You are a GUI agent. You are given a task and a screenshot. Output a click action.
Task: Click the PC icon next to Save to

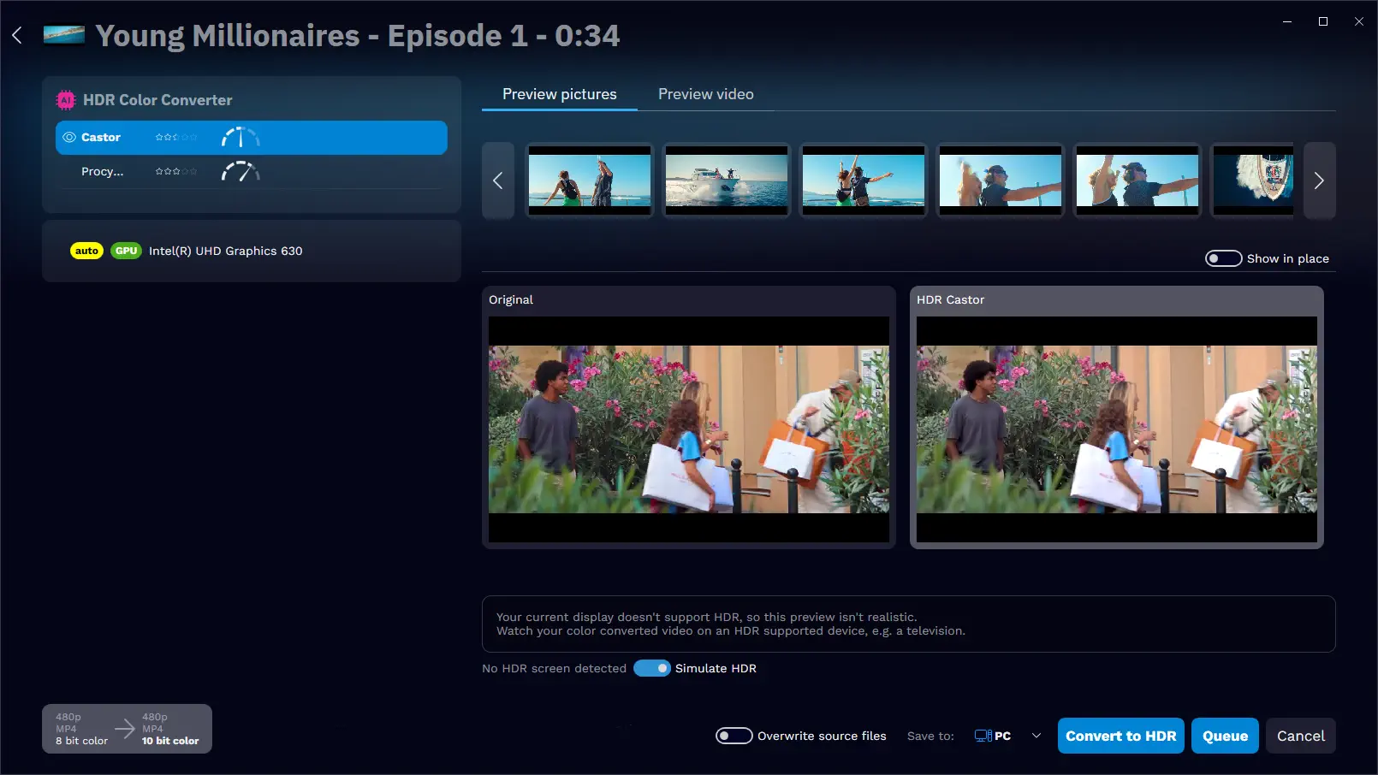click(x=983, y=735)
